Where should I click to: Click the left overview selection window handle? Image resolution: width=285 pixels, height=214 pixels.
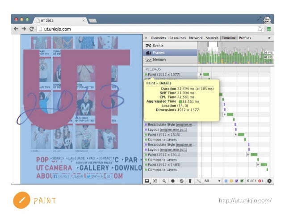pyautogui.click(x=208, y=44)
